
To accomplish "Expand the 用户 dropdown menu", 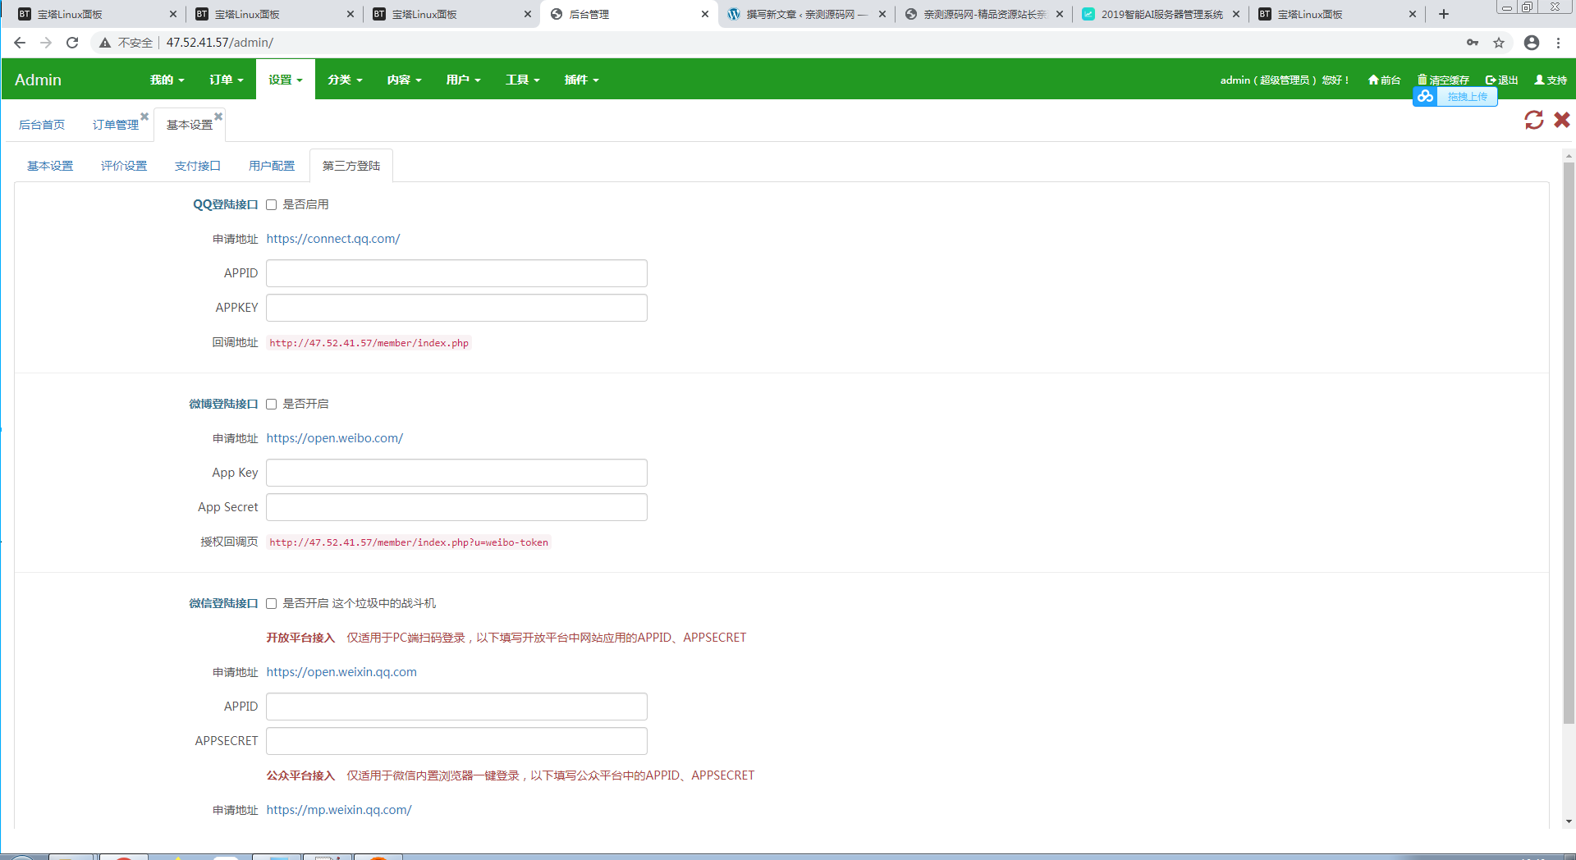I will pyautogui.click(x=463, y=80).
